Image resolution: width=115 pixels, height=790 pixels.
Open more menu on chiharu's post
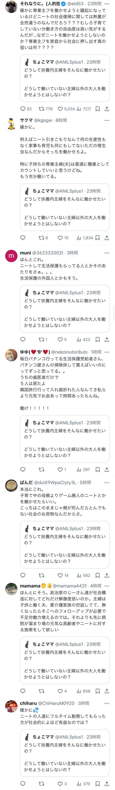click(107, 703)
